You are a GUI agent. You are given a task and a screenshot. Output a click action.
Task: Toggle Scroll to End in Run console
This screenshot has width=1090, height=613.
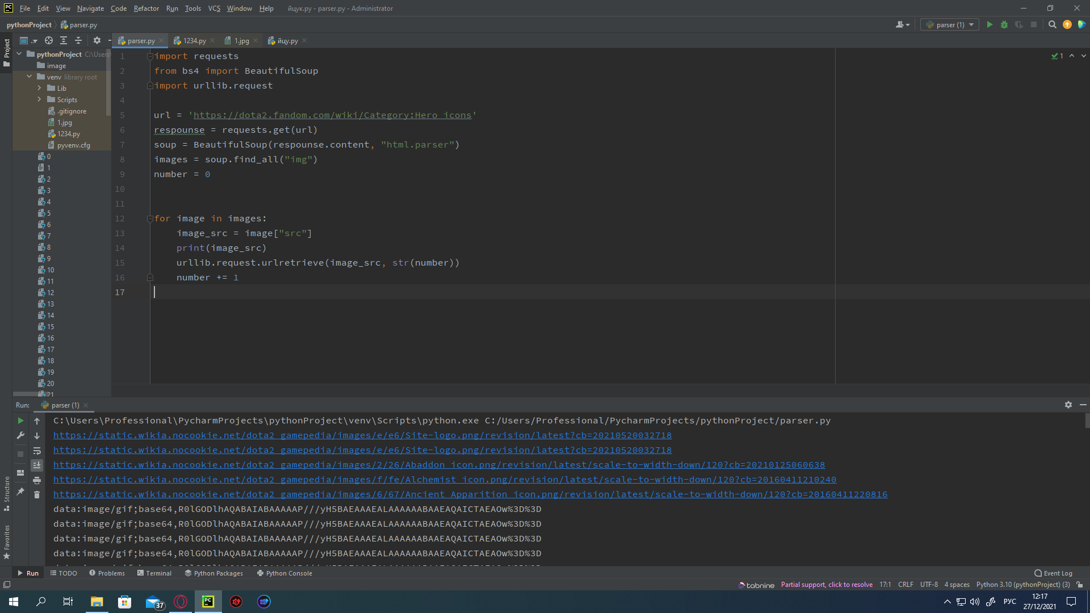click(37, 465)
